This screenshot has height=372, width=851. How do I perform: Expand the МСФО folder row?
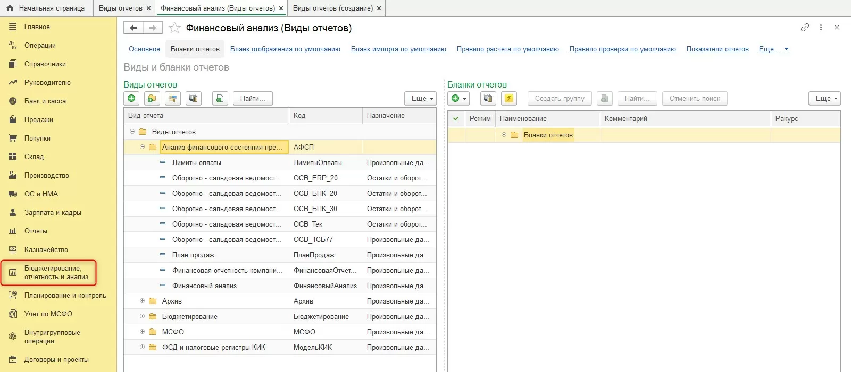point(142,332)
